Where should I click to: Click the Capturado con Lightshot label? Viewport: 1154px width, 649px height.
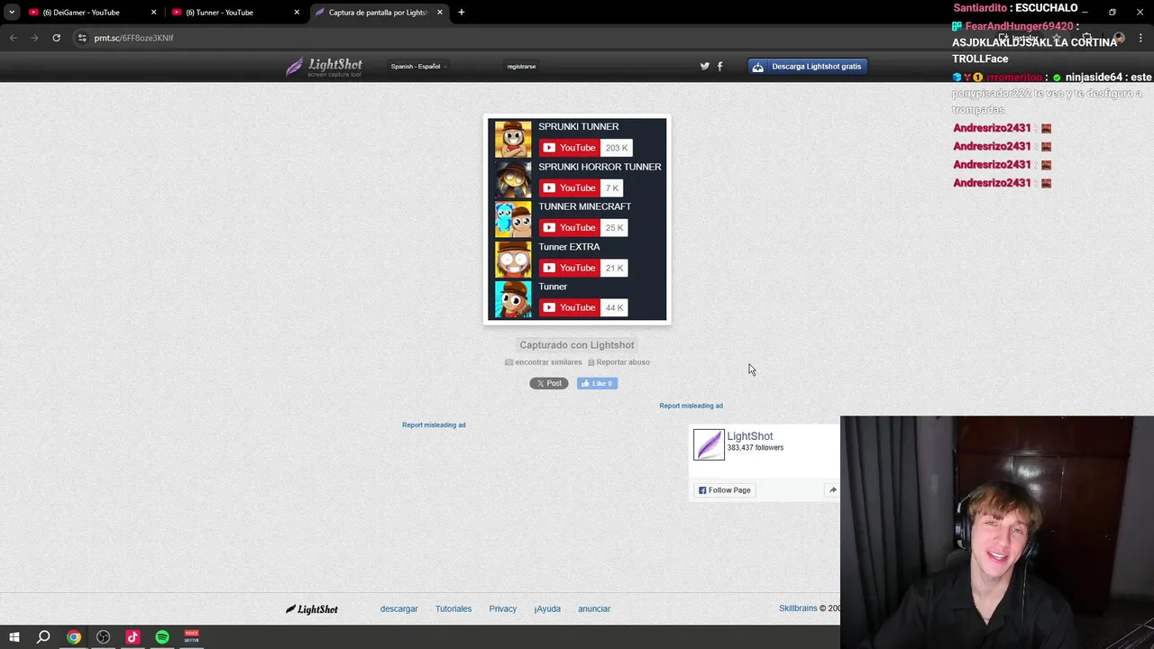[577, 345]
